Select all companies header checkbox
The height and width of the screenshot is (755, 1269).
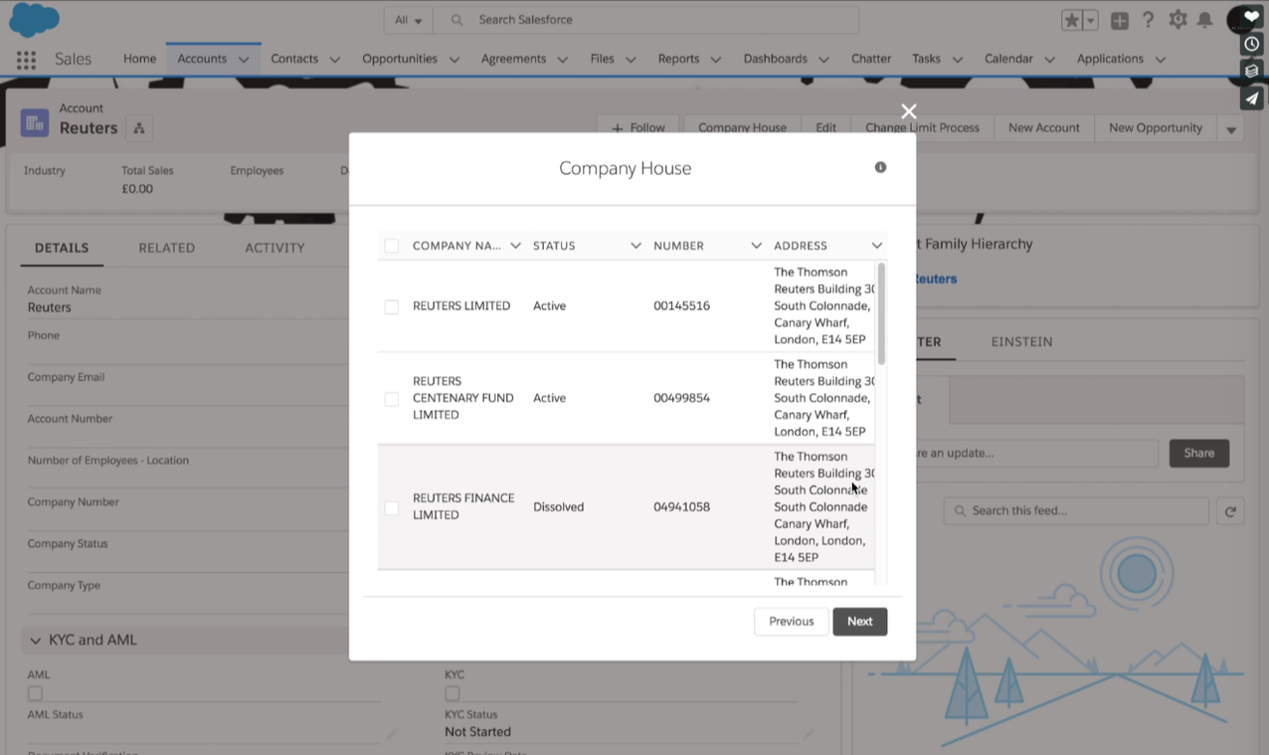[x=392, y=246]
